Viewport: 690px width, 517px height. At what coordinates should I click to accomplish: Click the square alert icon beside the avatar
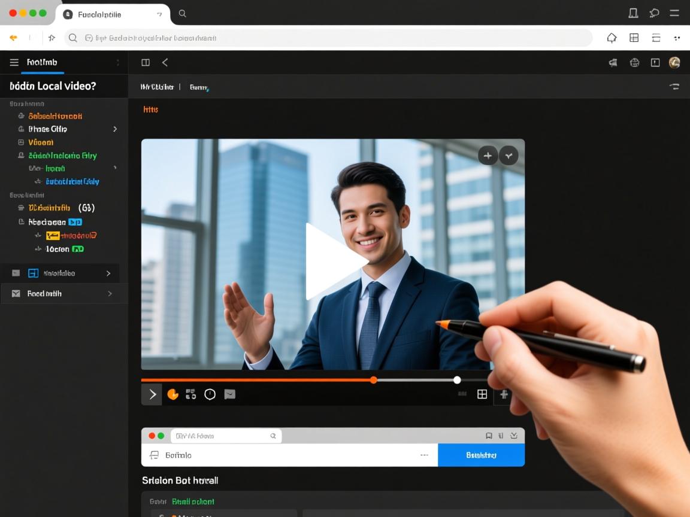point(655,62)
